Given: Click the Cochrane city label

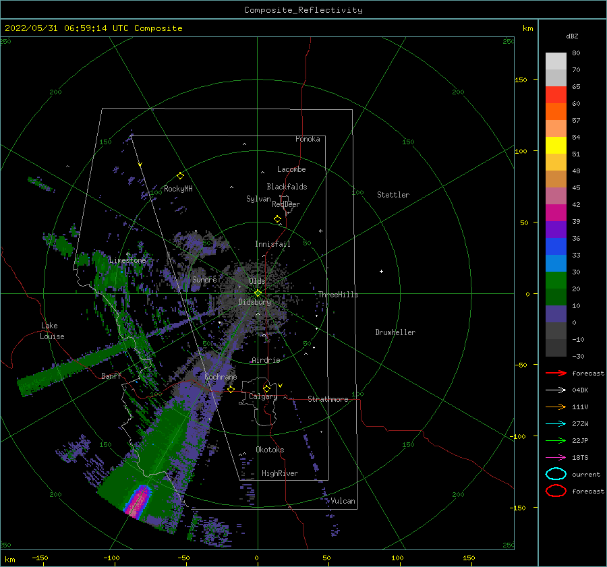Looking at the screenshot, I should pyautogui.click(x=221, y=377).
